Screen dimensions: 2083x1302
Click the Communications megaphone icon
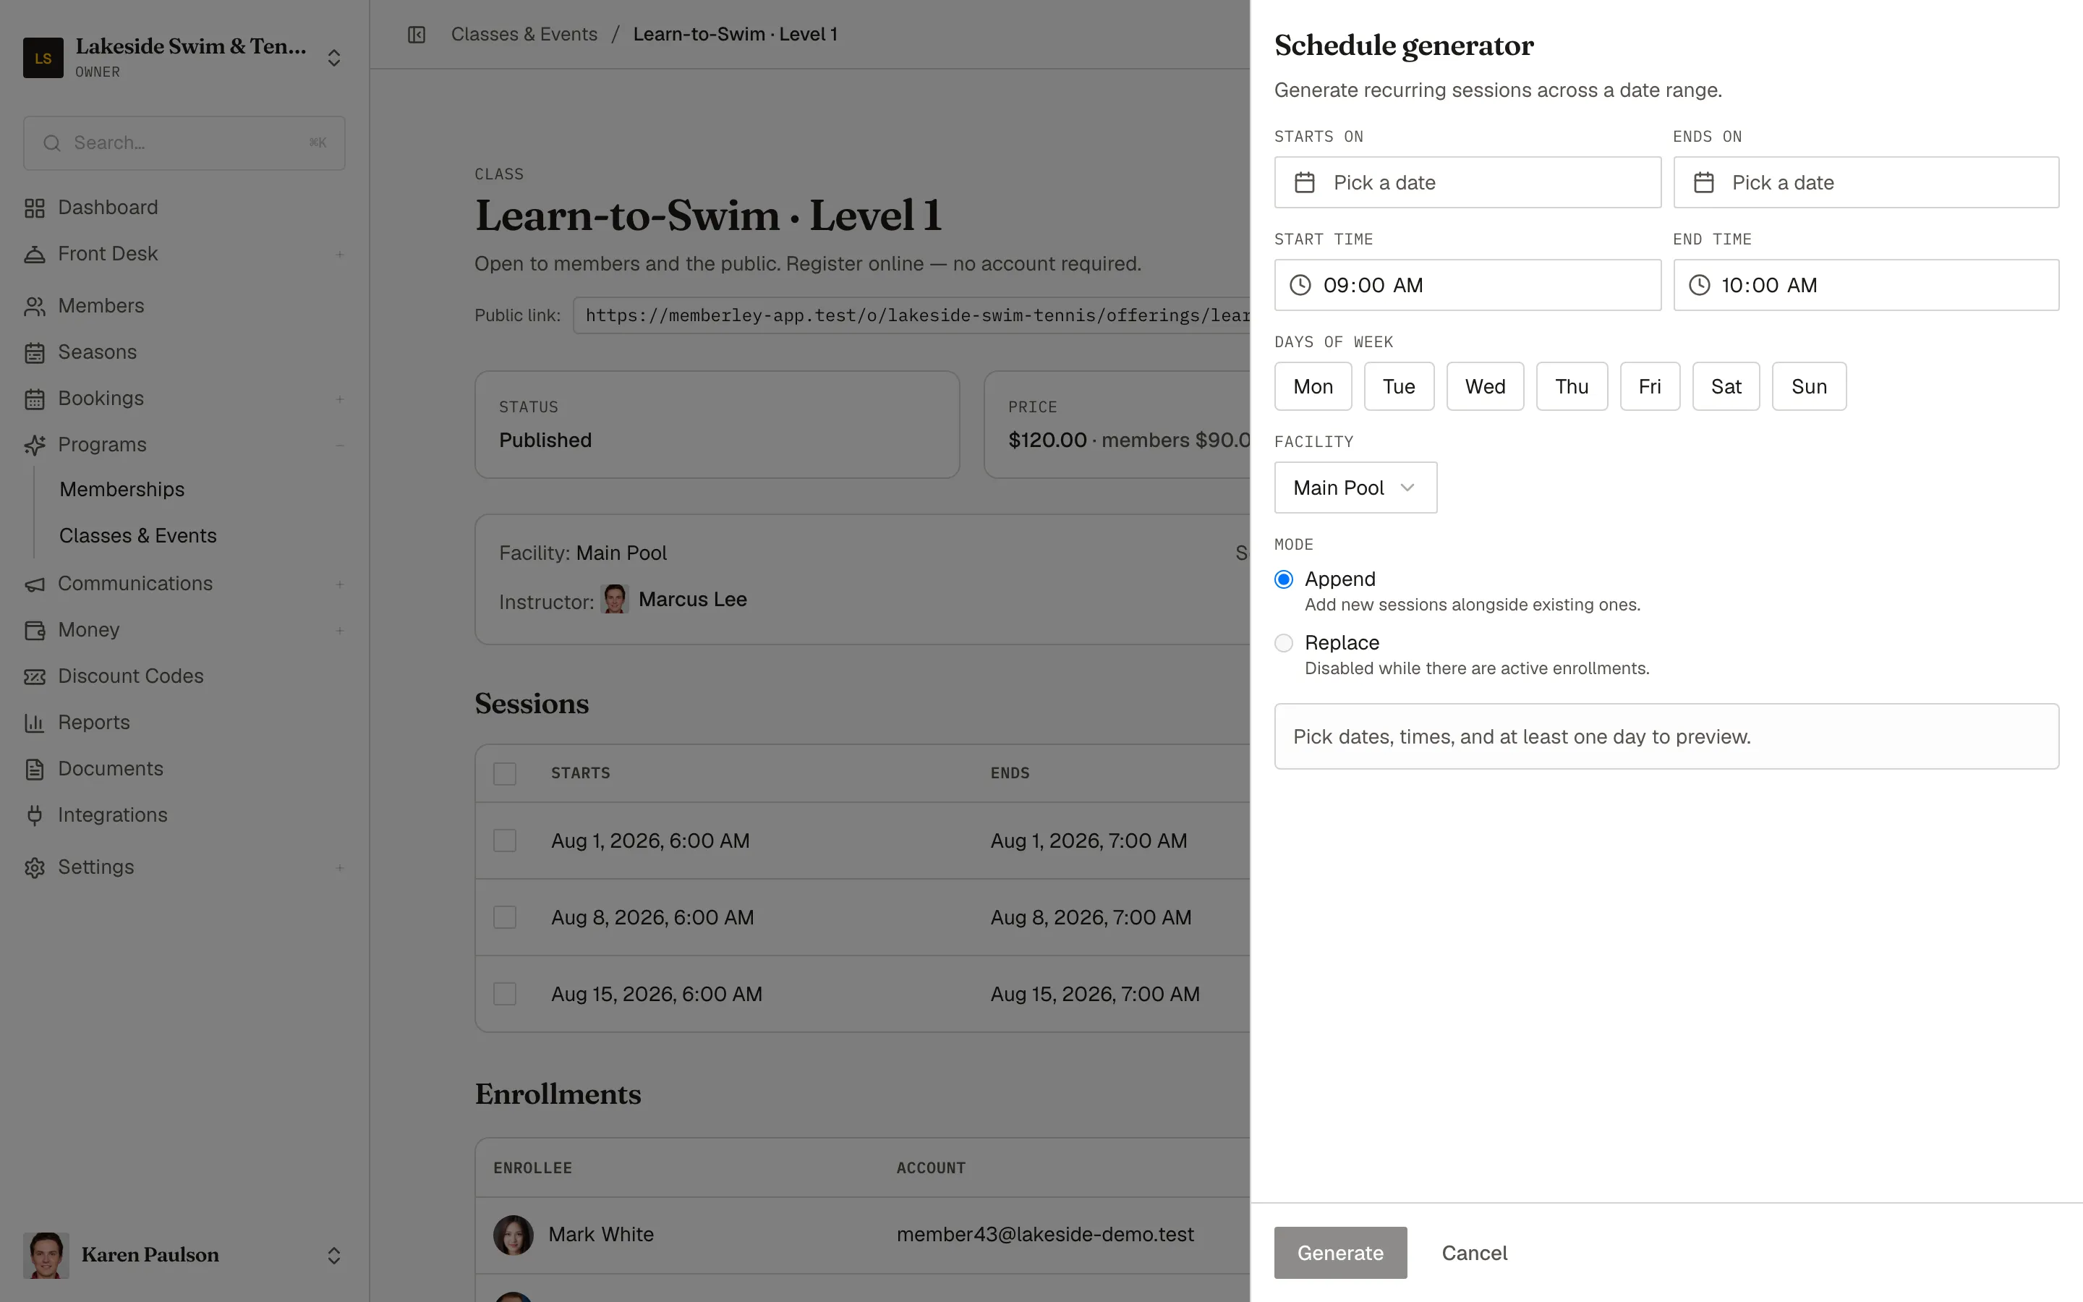point(35,584)
